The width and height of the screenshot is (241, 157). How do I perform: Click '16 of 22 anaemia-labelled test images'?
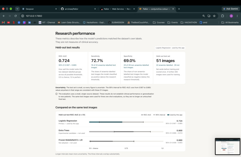click(103, 66)
